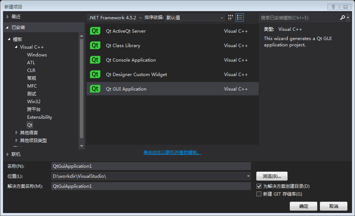Select Qt Designer Custom Widget template name
Image resolution: width=355 pixels, height=216 pixels.
pos(136,75)
